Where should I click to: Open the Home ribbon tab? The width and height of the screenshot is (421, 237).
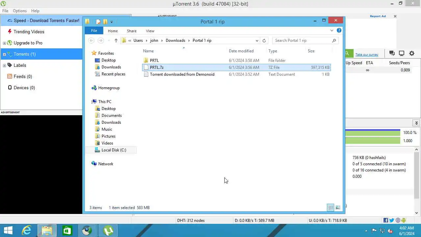tap(113, 31)
